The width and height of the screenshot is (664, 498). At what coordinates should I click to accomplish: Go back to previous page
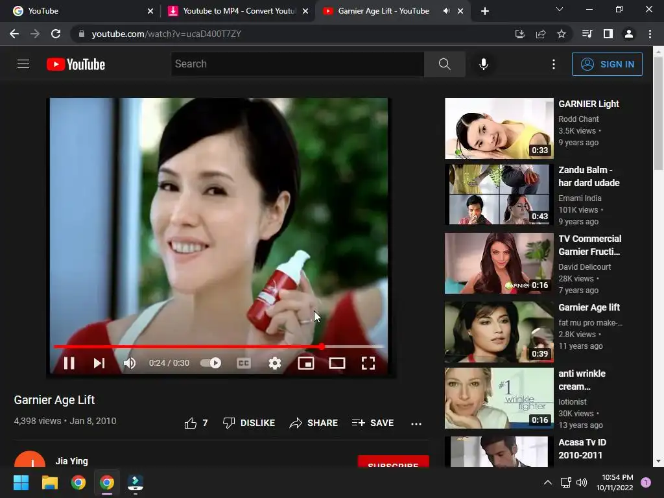click(x=14, y=34)
